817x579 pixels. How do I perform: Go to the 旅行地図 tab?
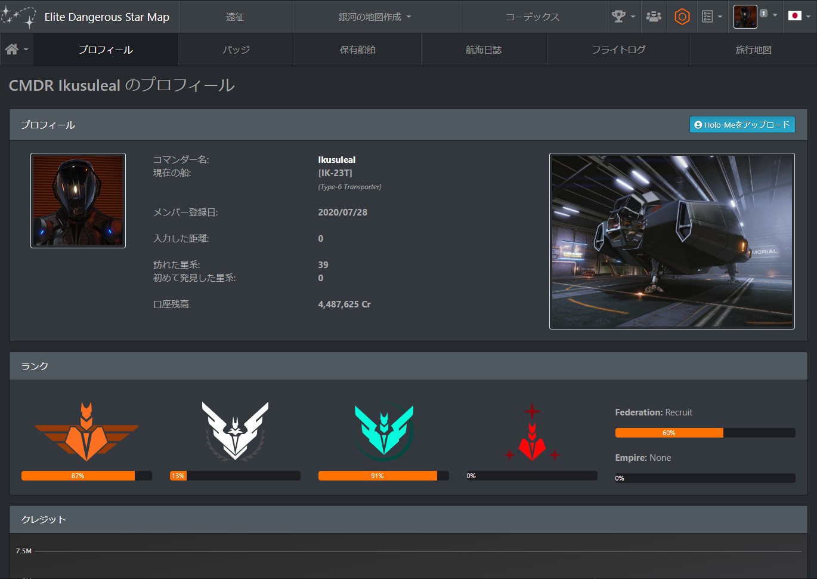click(754, 50)
